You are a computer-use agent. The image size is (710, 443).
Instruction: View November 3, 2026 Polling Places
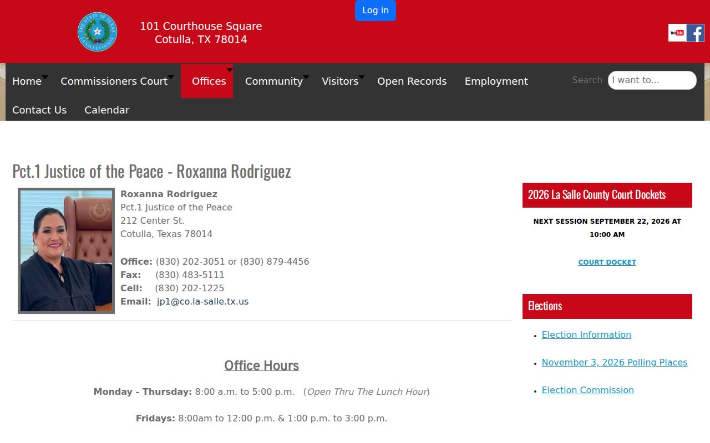615,362
